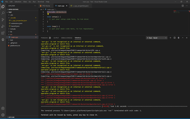
Task: Switch to the c_cpp_properties.json editor tab
Action: point(80,6)
